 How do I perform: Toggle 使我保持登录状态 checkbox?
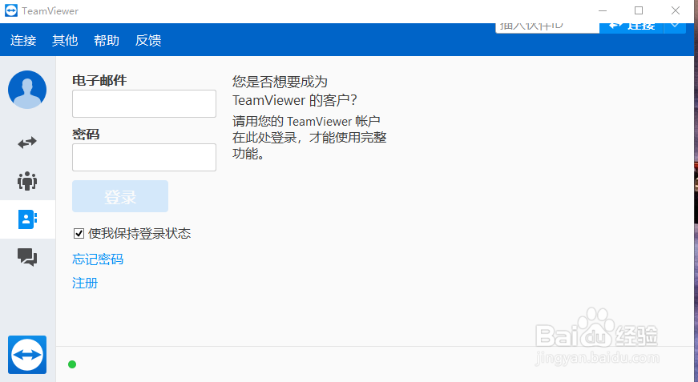(79, 234)
